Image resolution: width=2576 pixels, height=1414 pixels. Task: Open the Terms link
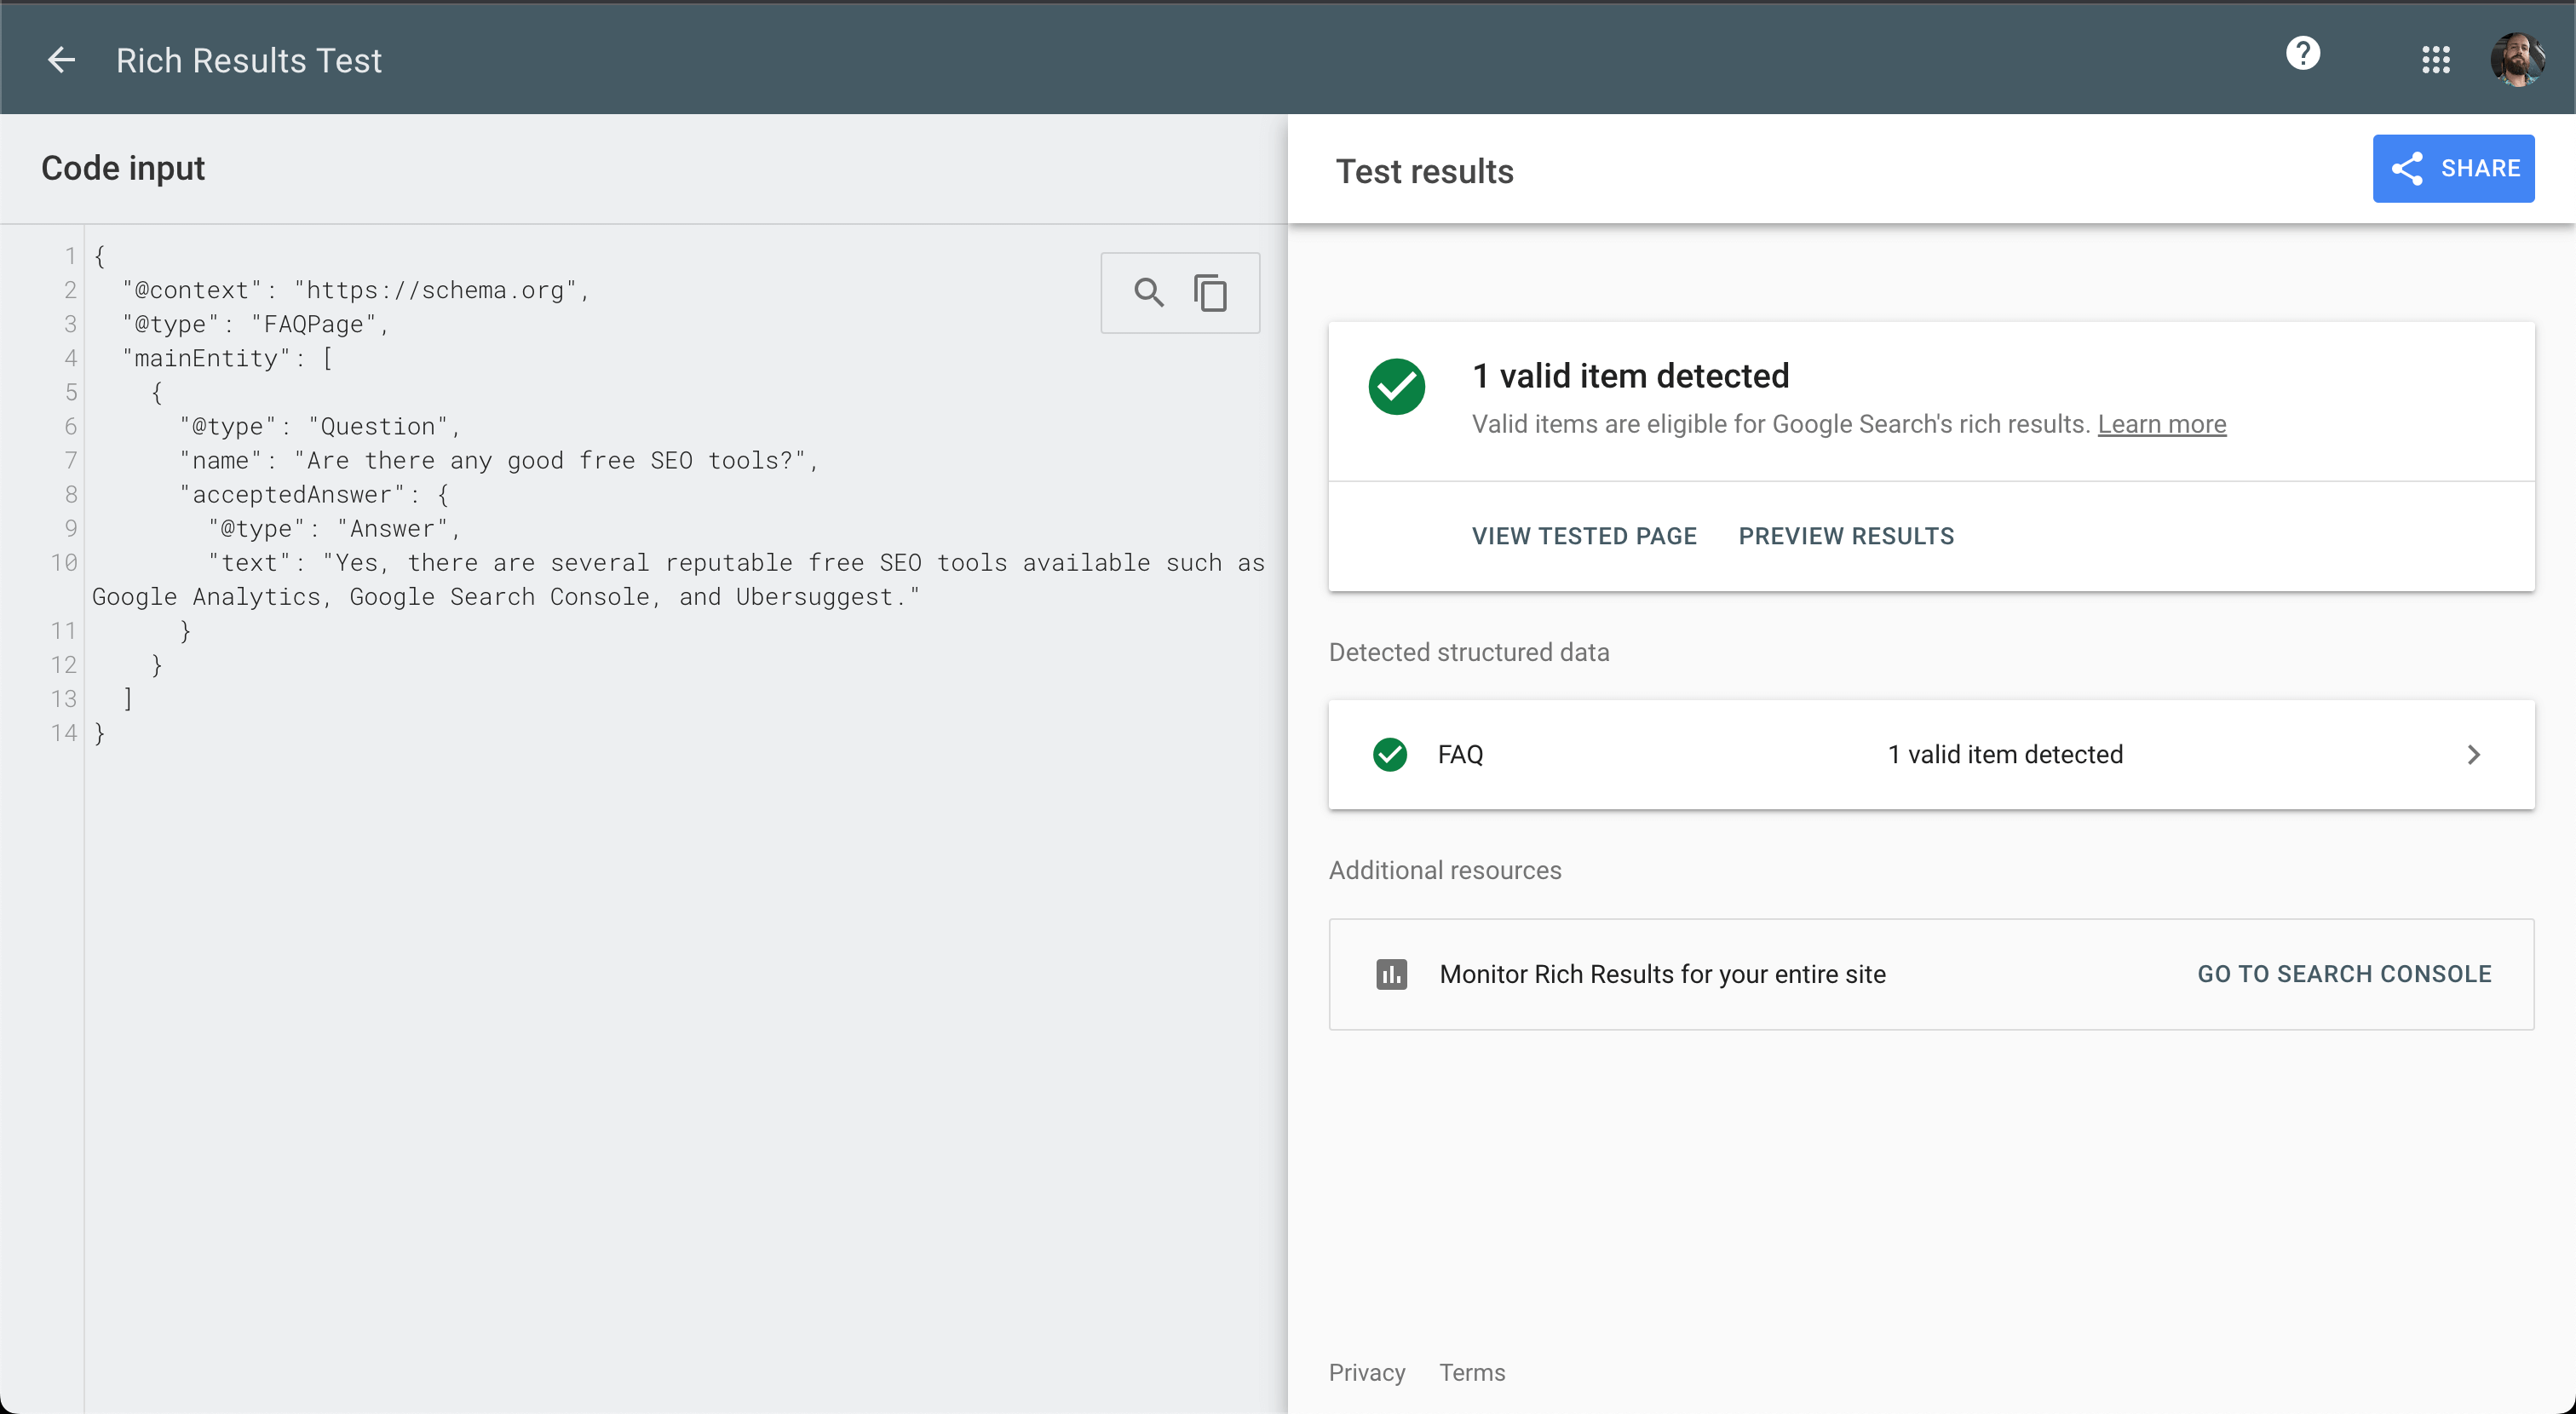(x=1472, y=1372)
